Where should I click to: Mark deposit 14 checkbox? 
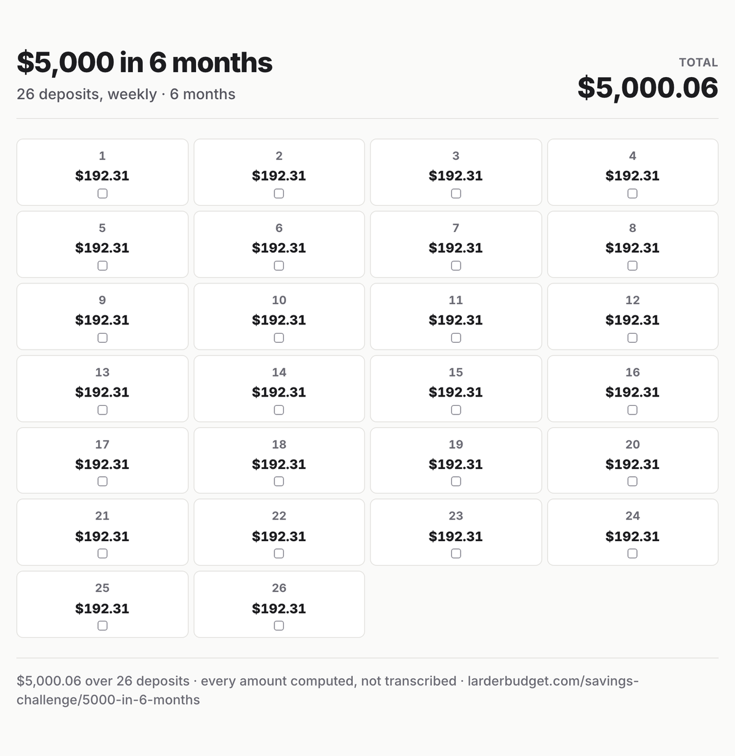click(279, 410)
